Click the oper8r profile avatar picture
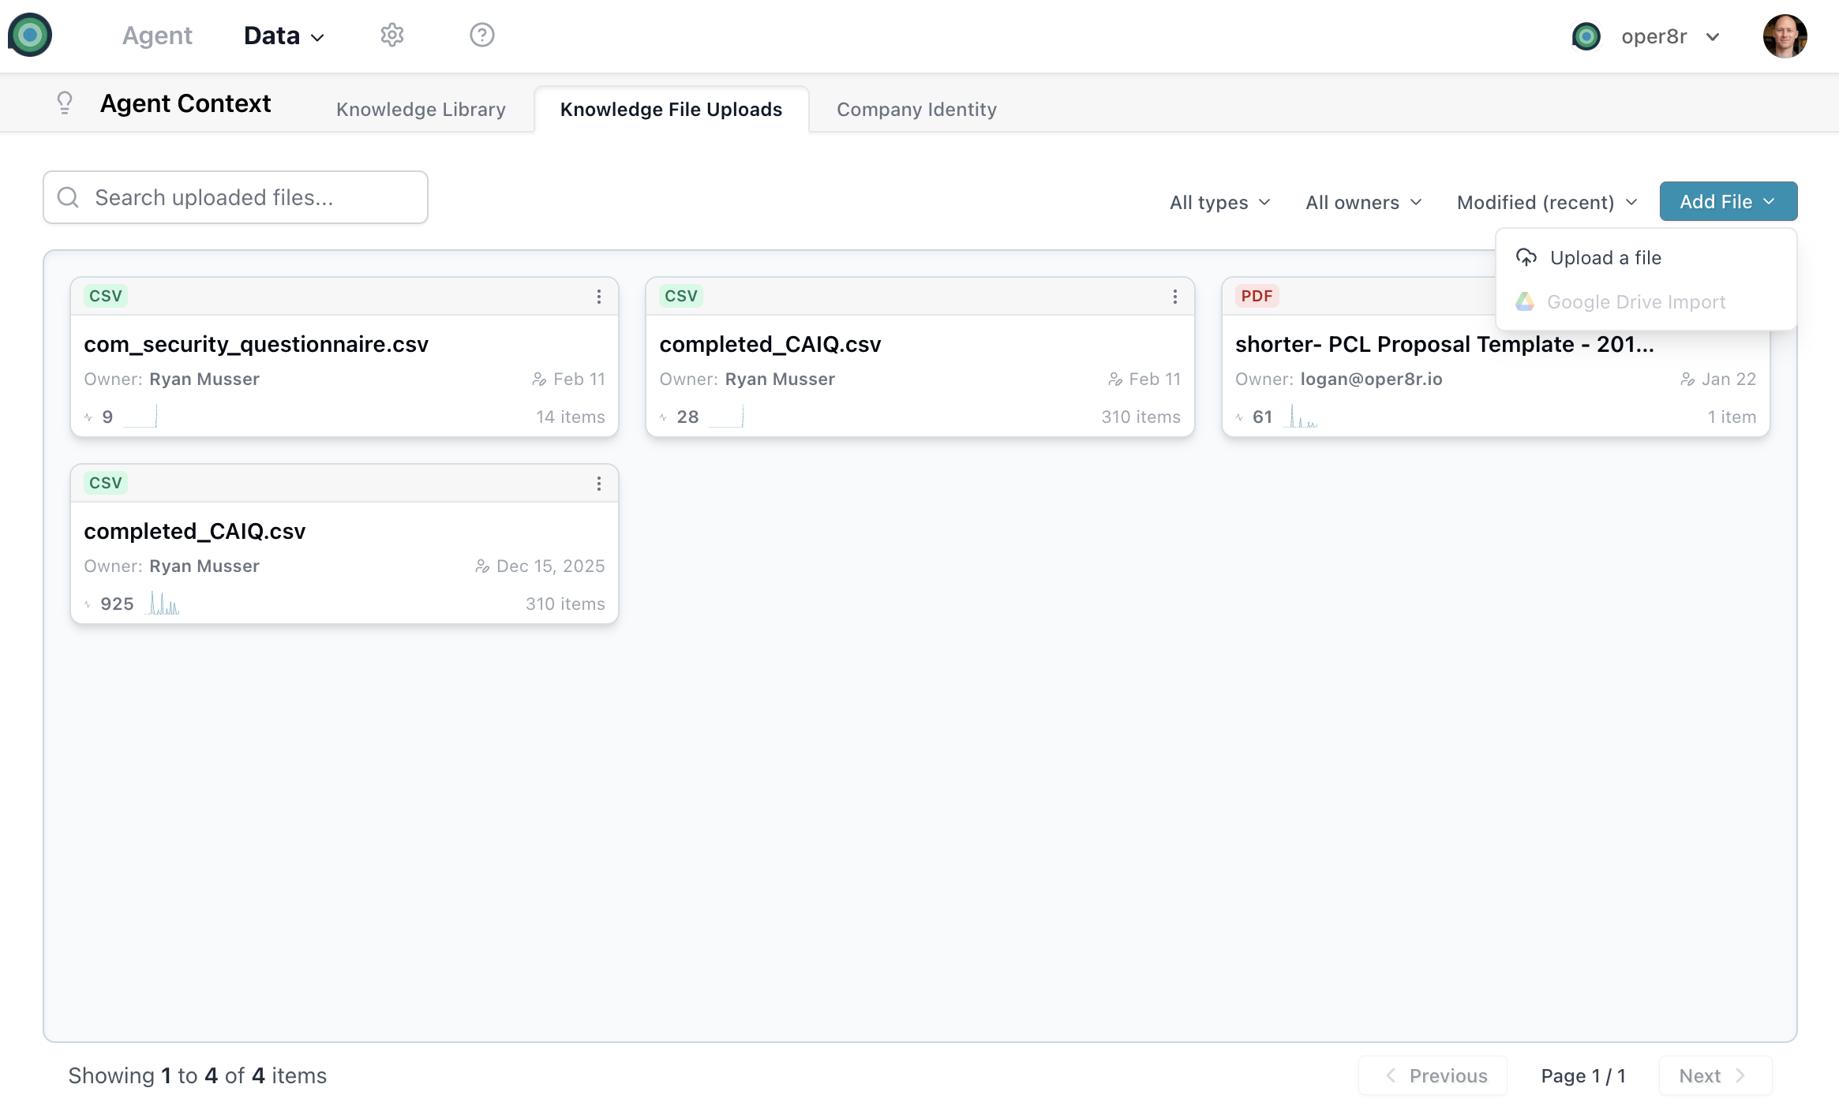This screenshot has width=1839, height=1114. point(1785,36)
